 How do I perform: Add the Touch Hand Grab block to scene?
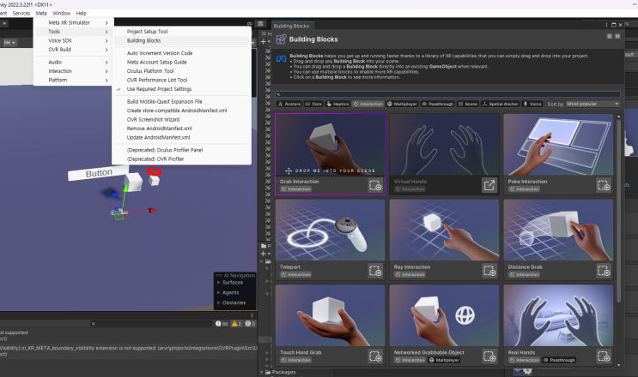tap(375, 356)
